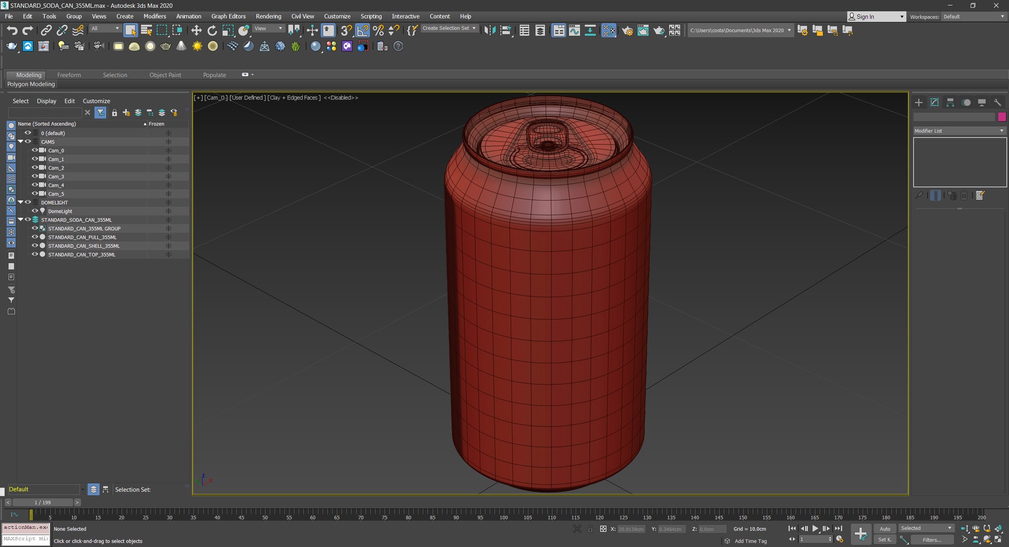Select the Select and Scale tool
This screenshot has width=1009, height=547.
228,30
